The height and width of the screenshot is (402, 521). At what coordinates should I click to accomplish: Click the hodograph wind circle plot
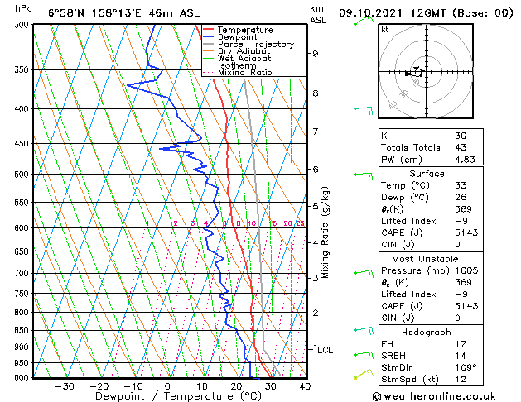[x=426, y=71]
